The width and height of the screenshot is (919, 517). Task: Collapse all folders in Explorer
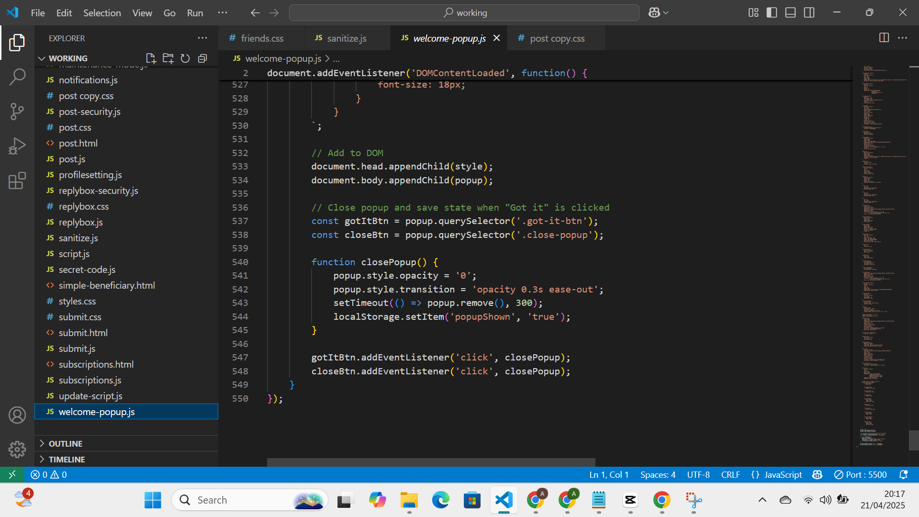(x=202, y=58)
